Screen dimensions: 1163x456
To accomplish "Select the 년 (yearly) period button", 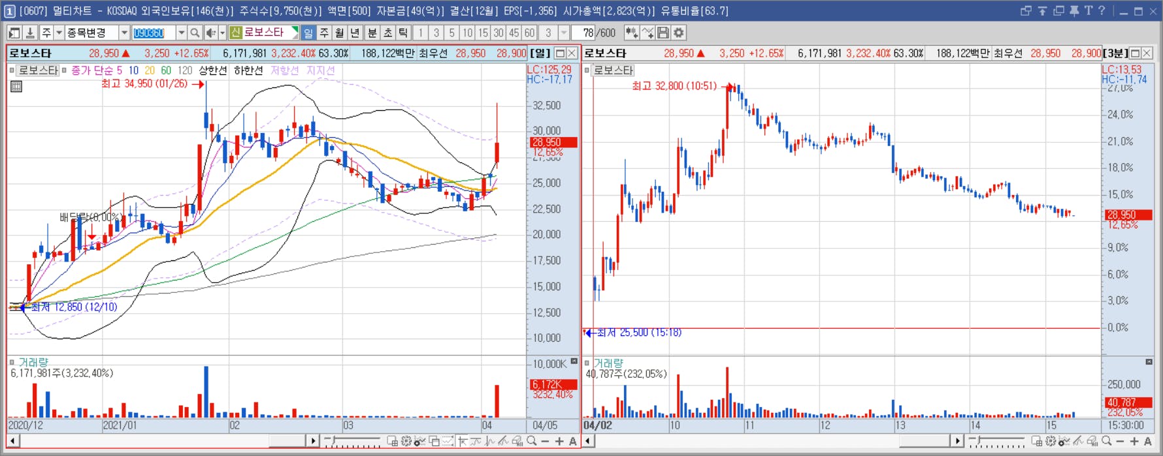I will coord(355,33).
